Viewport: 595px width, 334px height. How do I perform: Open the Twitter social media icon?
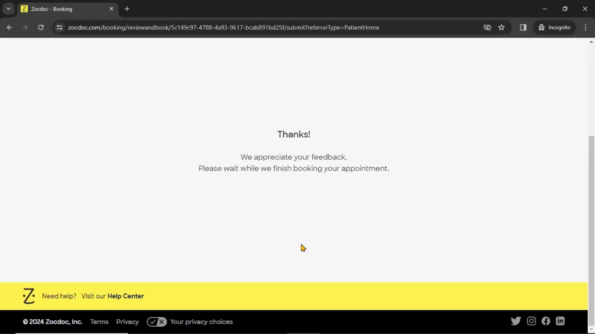tap(516, 321)
